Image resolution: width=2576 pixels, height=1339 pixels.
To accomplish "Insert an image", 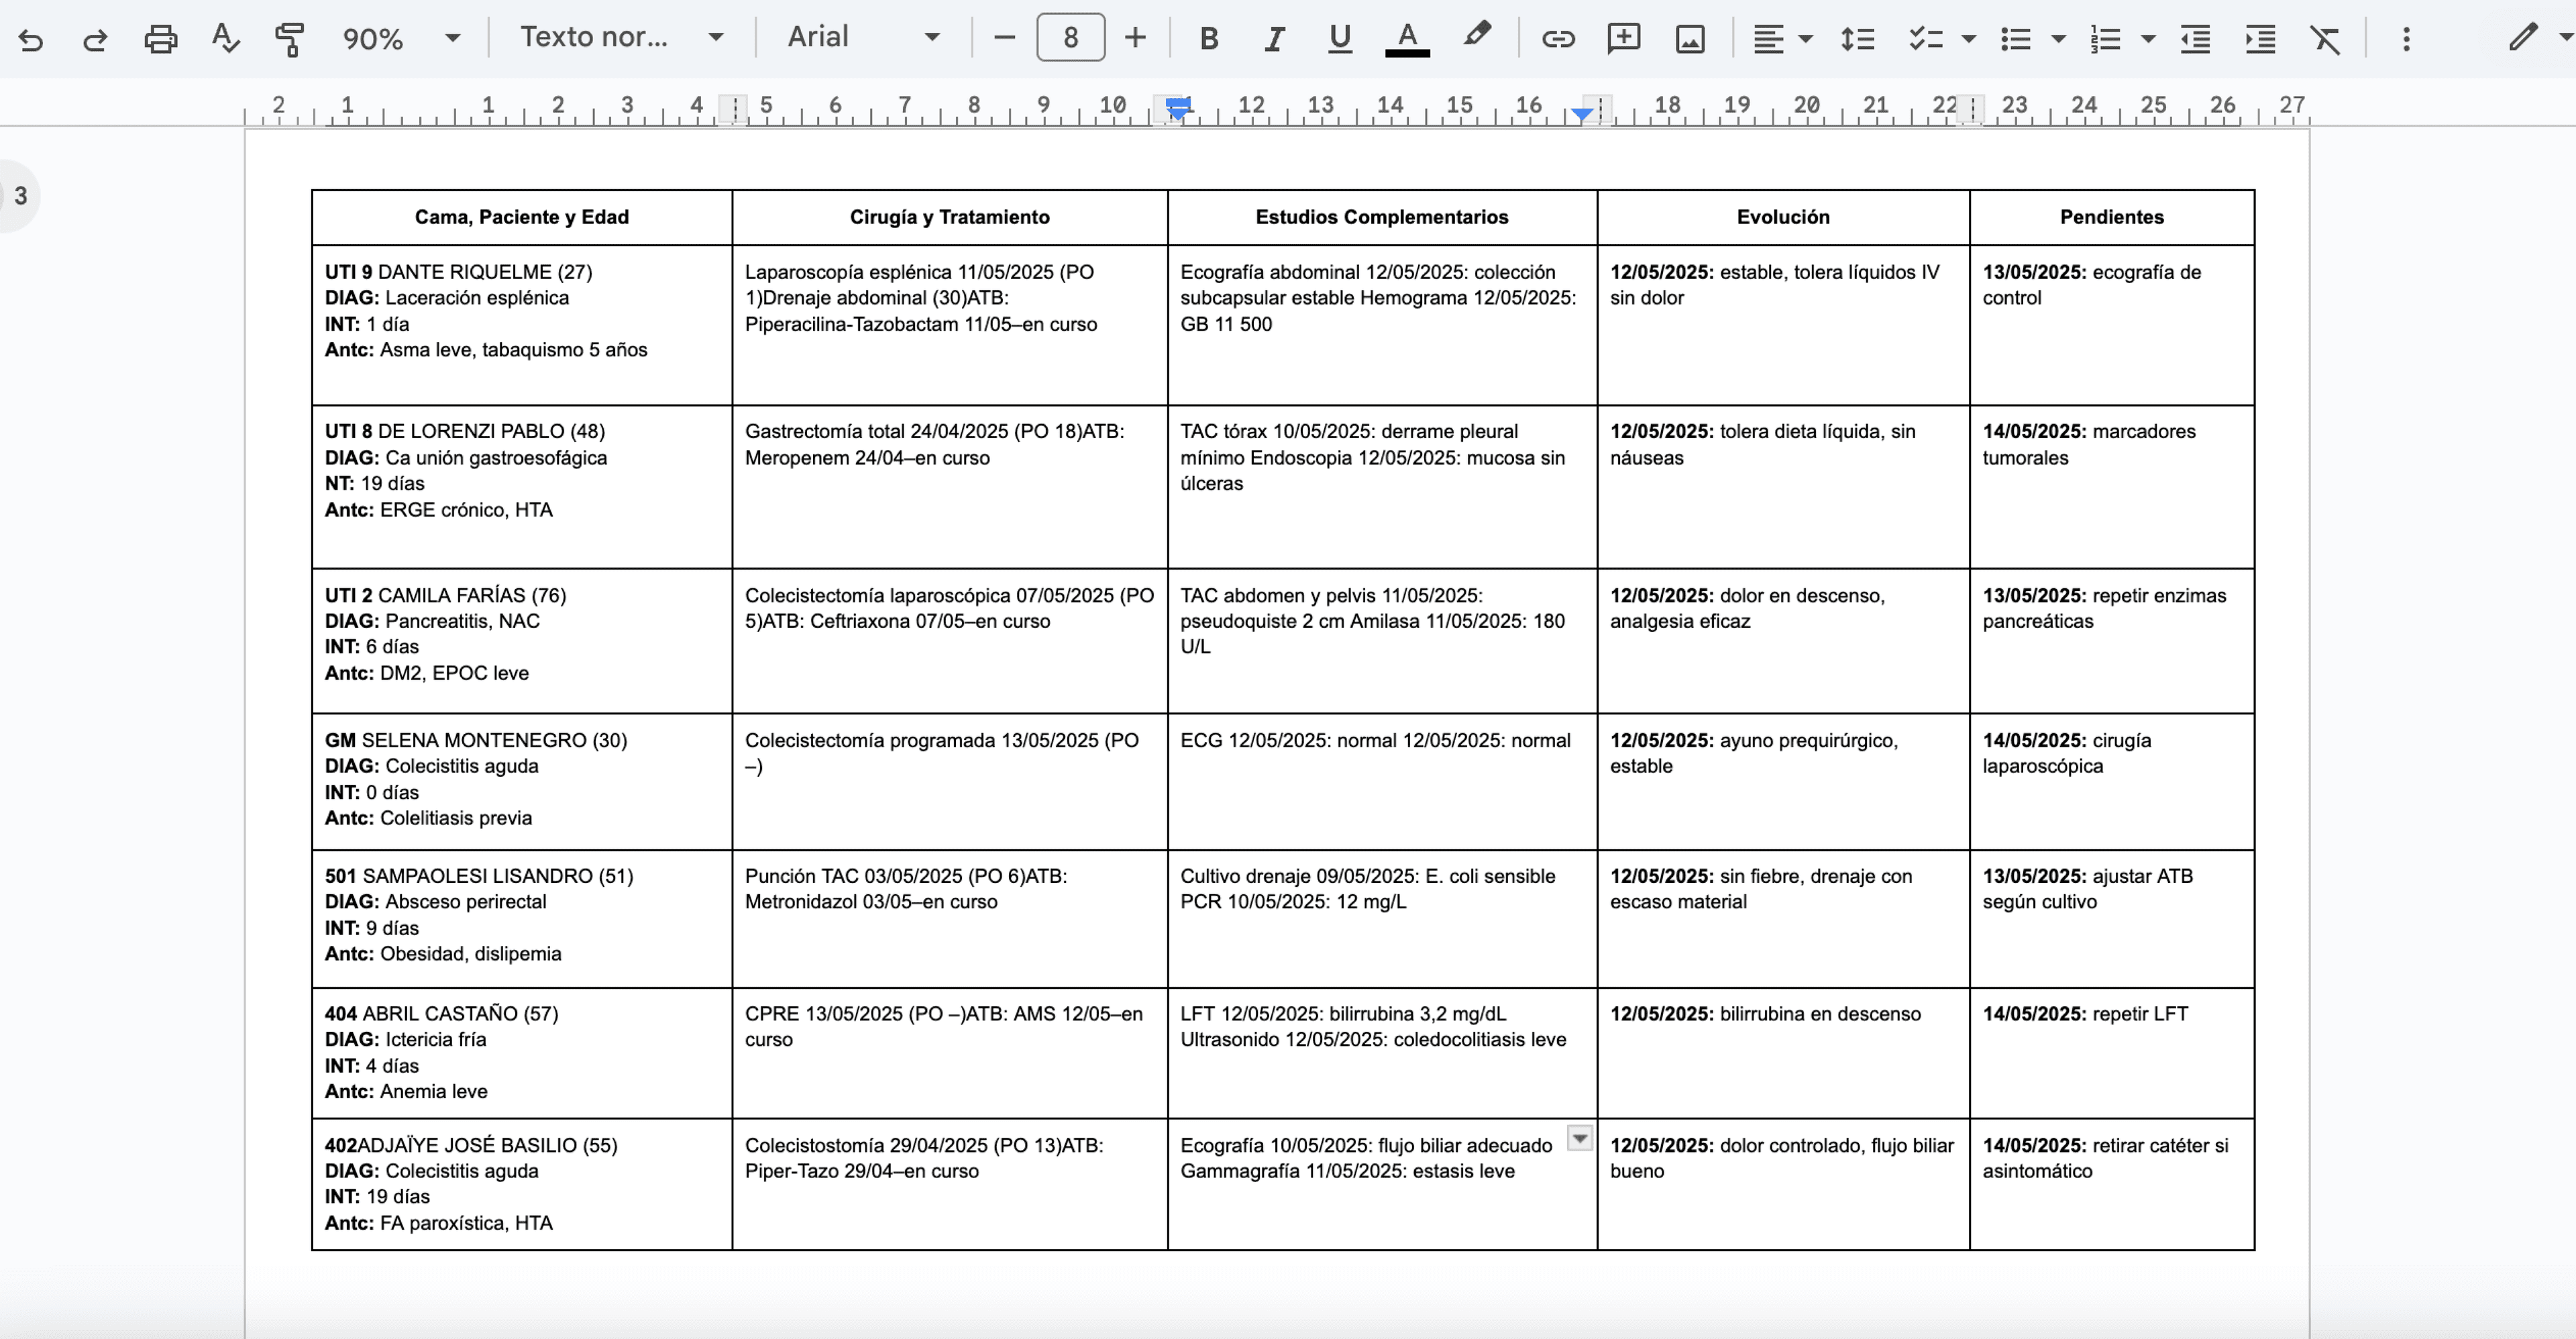I will [1689, 39].
